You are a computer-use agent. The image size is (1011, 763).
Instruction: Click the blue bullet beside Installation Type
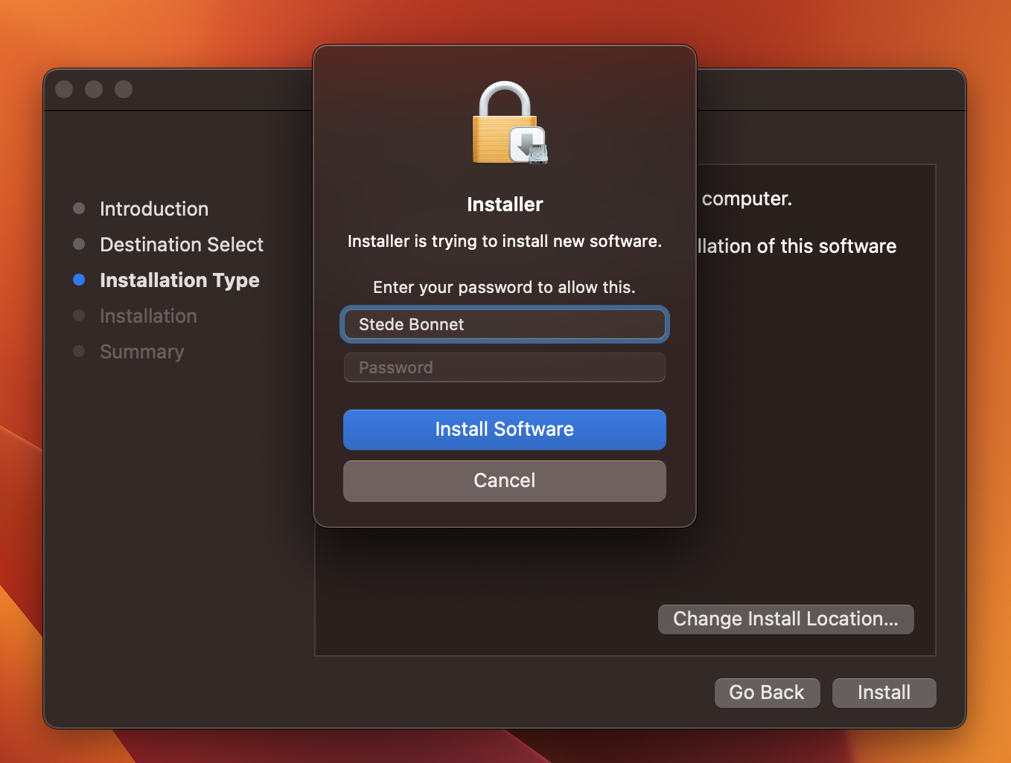pos(79,280)
